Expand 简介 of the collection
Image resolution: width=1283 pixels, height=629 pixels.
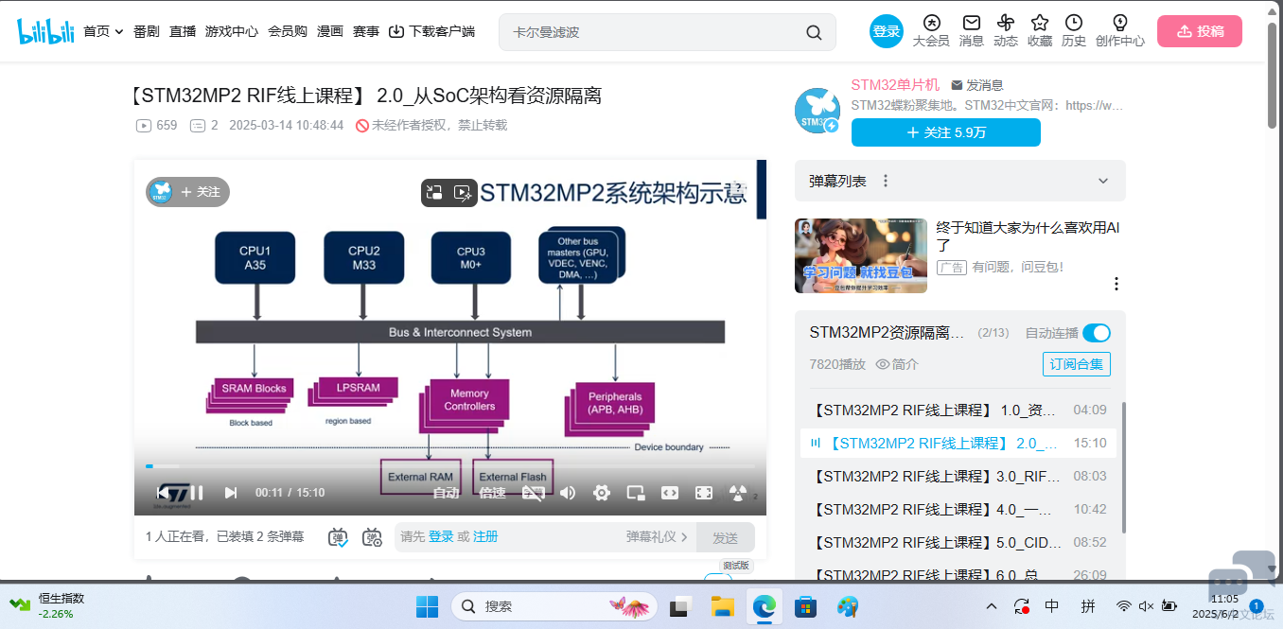tap(897, 364)
